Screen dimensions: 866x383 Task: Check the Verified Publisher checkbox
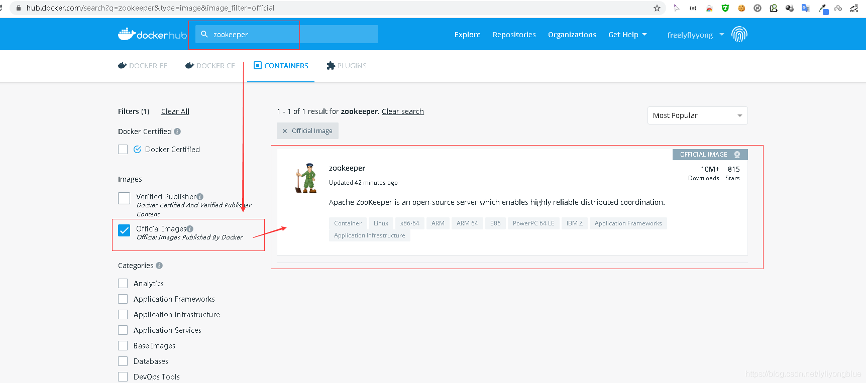(x=124, y=198)
